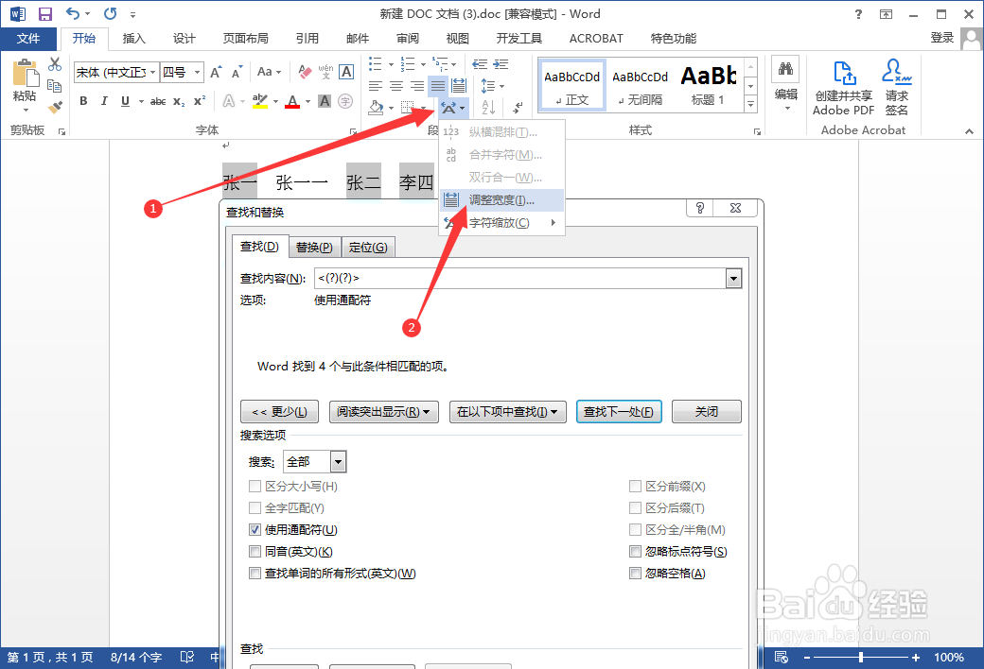984x669 pixels.
Task: Select the distributed alignment icon
Action: point(458,85)
